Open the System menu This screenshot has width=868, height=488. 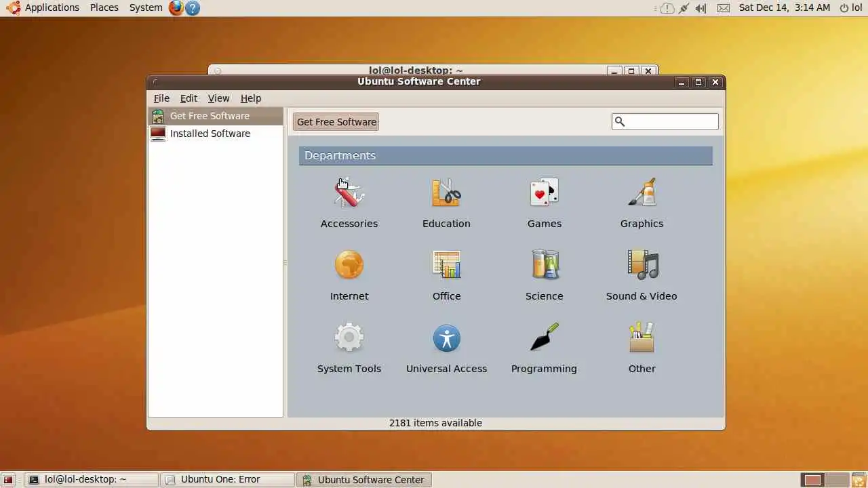click(x=146, y=7)
